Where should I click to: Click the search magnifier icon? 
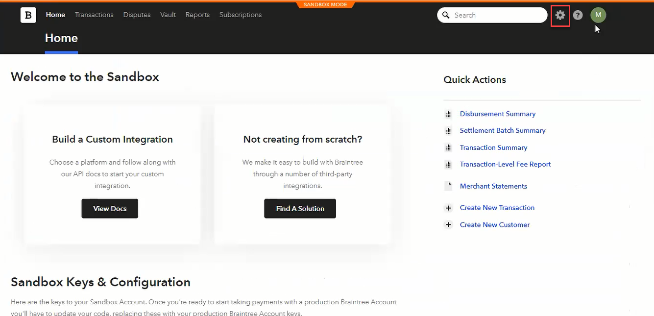[446, 15]
